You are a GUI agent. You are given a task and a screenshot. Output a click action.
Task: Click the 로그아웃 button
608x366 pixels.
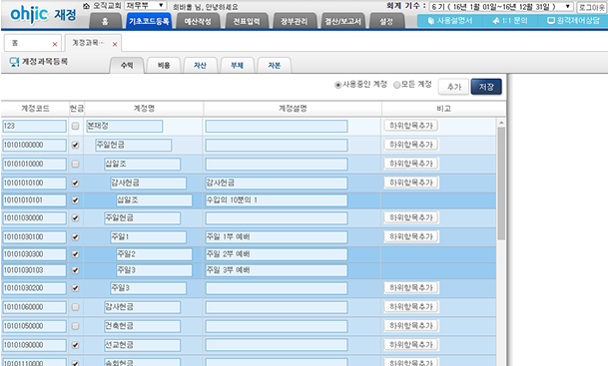pyautogui.click(x=592, y=7)
